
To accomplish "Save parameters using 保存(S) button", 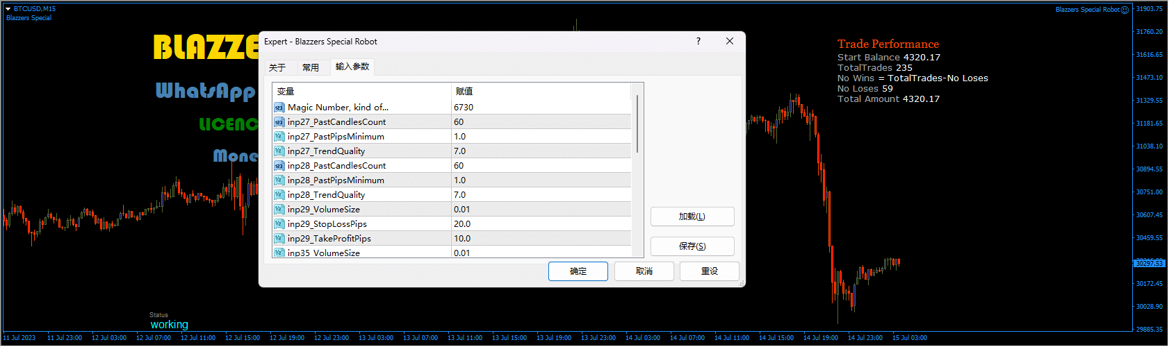I will (x=692, y=246).
